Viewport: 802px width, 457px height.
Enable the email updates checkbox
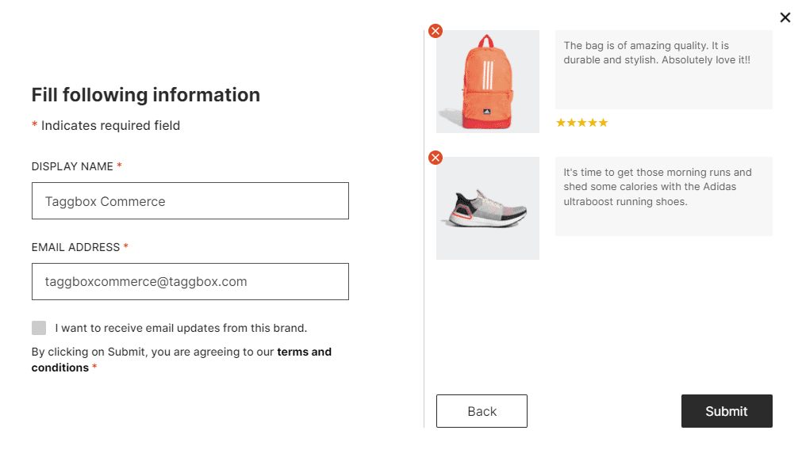pos(39,328)
